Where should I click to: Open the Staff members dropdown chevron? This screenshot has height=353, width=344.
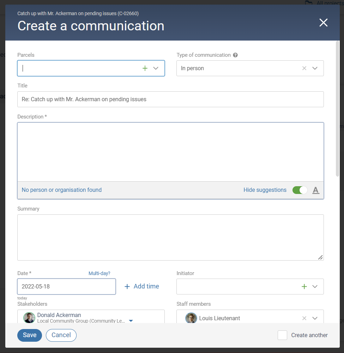315,318
